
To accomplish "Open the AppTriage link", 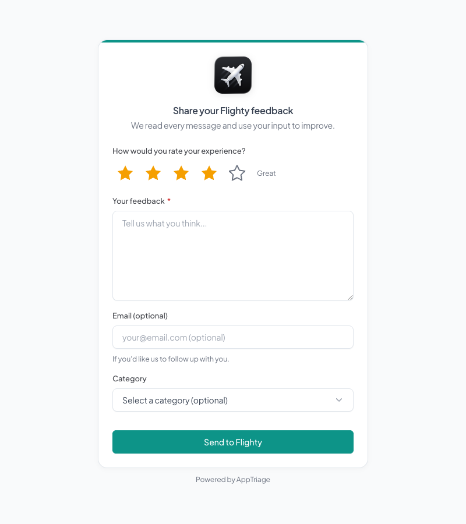I will point(253,479).
